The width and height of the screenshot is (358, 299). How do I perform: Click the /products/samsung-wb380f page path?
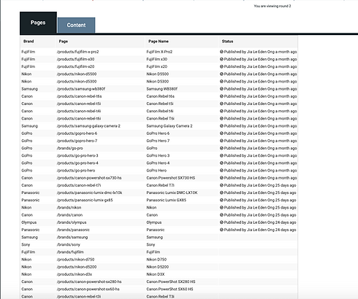point(81,89)
